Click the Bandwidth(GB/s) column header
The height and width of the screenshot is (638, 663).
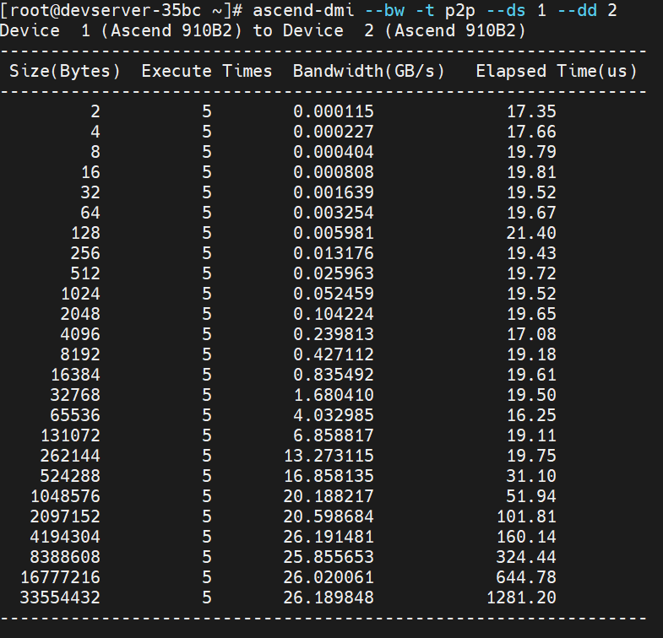coord(369,71)
